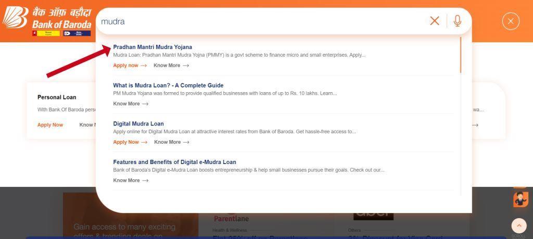Open the chatbot assistant avatar icon
This screenshot has width=533, height=239.
(521, 199)
